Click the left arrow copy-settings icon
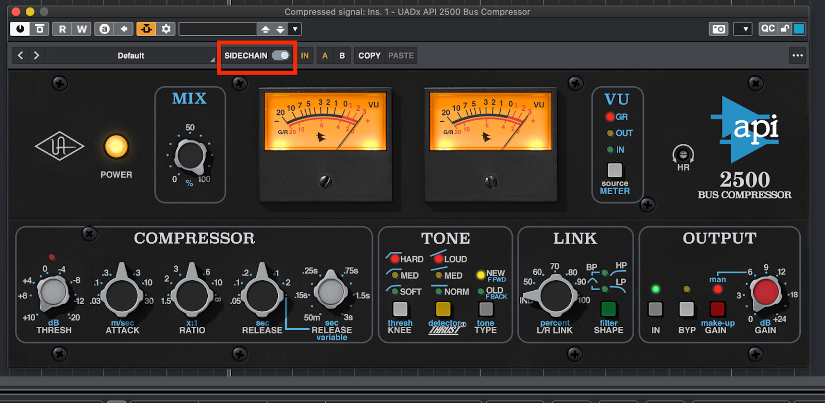 point(124,29)
